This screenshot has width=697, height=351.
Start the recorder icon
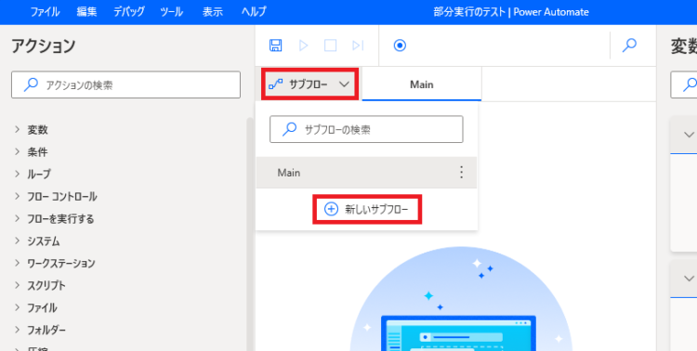(400, 45)
